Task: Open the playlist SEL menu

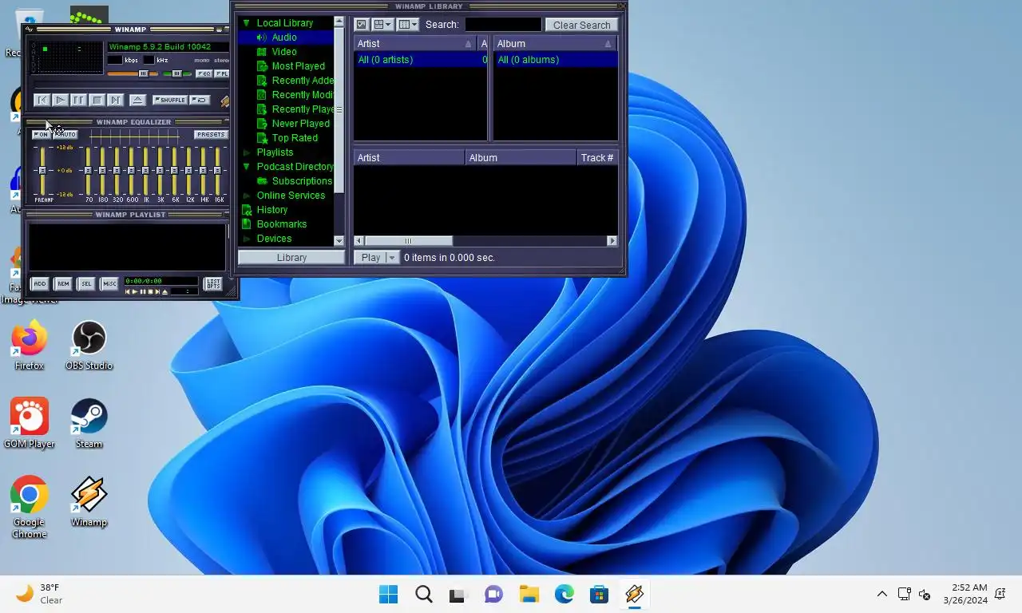Action: pyautogui.click(x=86, y=283)
